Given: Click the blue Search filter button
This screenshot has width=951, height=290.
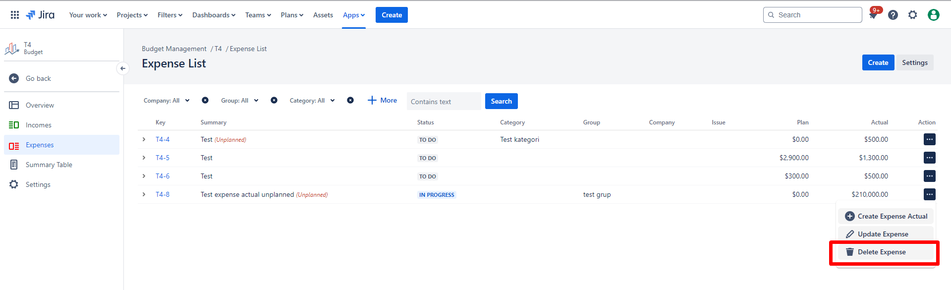Looking at the screenshot, I should pos(501,101).
